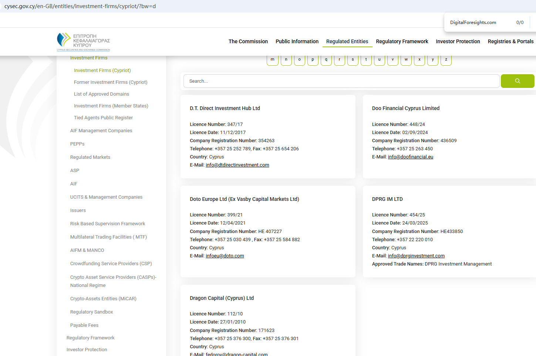Select the letter 's' filter
Screen dimensions: 536x356
353,59
